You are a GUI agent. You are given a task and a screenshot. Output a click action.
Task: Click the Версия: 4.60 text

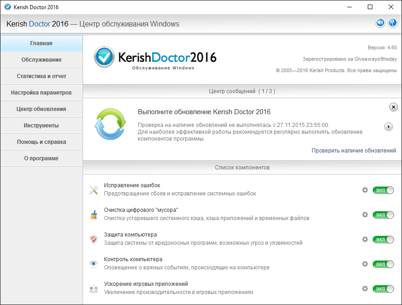[x=382, y=47]
